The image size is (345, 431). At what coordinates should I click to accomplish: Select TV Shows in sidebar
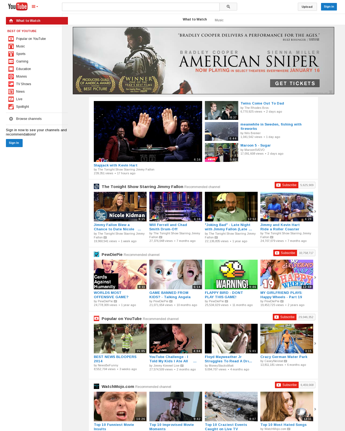pos(23,84)
